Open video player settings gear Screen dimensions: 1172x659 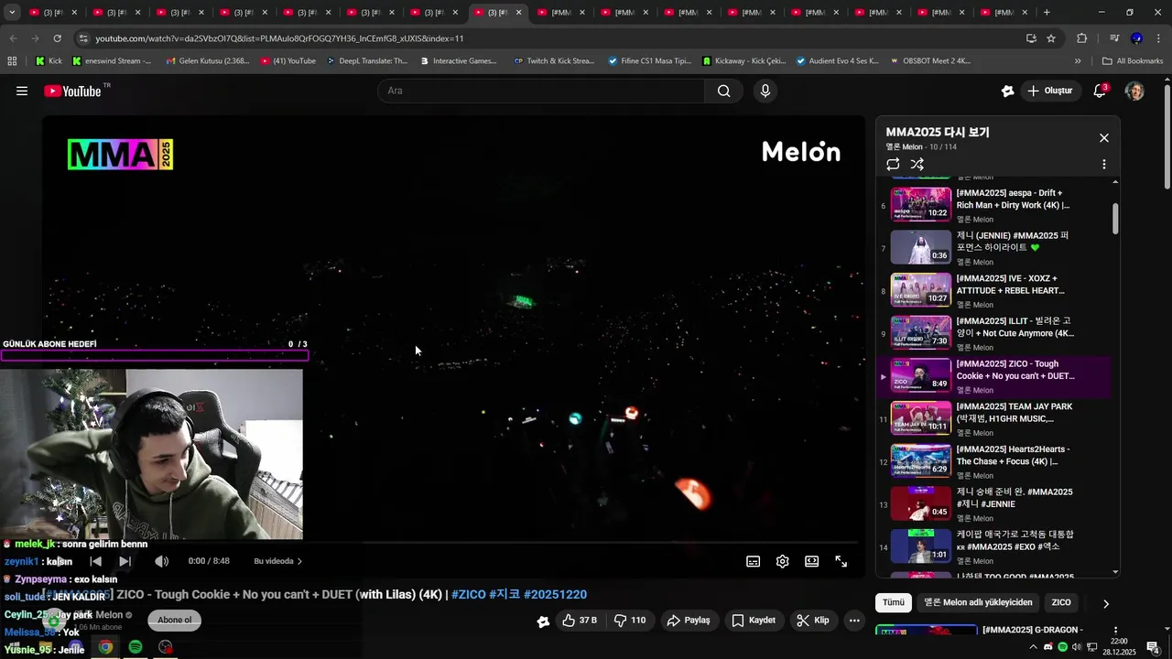(x=783, y=561)
